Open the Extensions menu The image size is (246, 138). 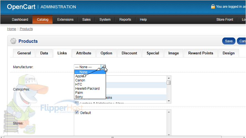(x=65, y=20)
